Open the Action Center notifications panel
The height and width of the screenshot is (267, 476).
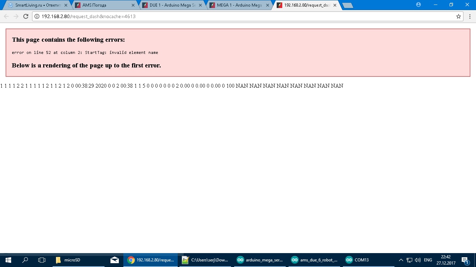coord(465,260)
